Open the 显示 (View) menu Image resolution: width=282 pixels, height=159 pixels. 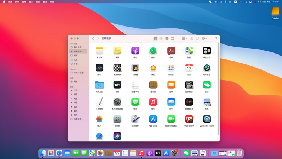31,2
